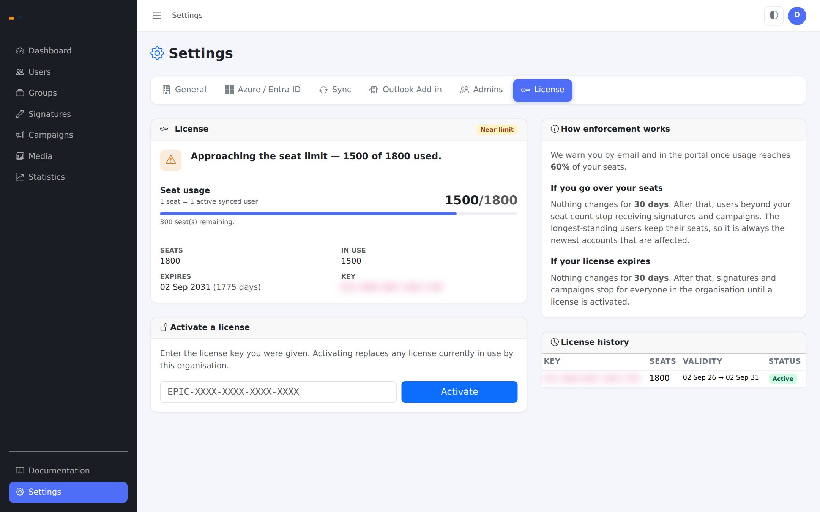This screenshot has width=820, height=512.
Task: Click the Settings item in sidebar
Action: point(68,492)
